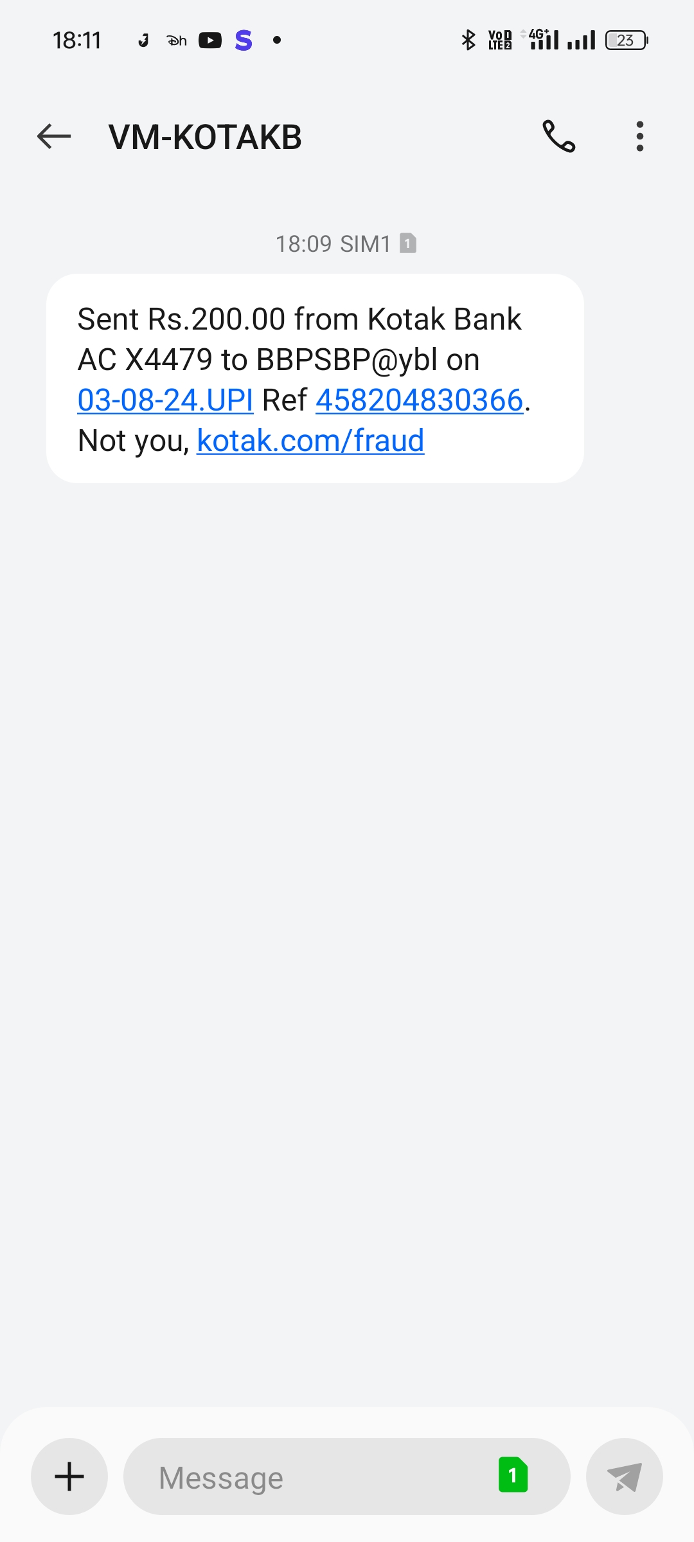Tap the back arrow to leave conversation
Screen dimensions: 694x1542
(54, 136)
